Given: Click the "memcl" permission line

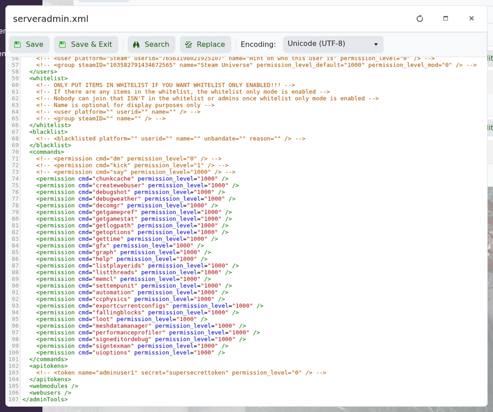Looking at the screenshot, I should (124, 279).
